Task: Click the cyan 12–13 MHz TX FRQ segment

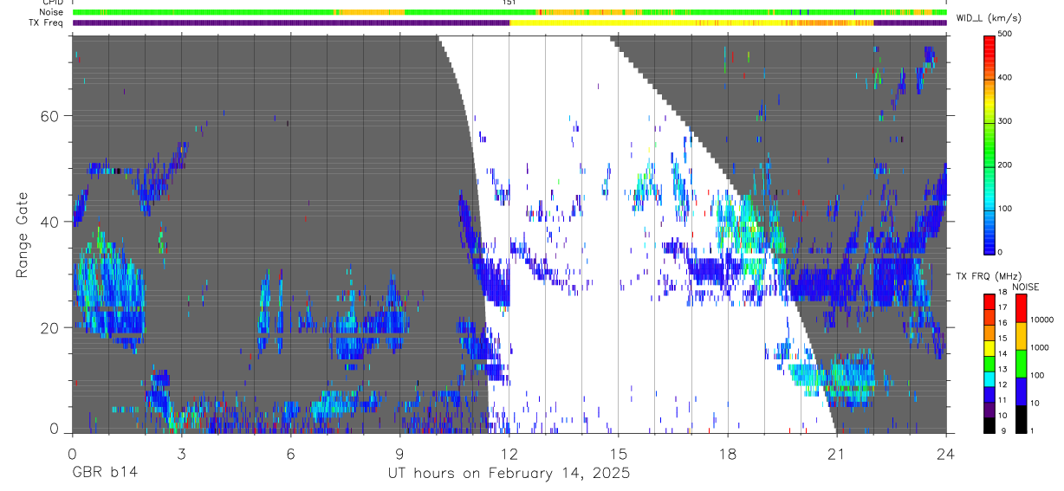Action: click(989, 379)
